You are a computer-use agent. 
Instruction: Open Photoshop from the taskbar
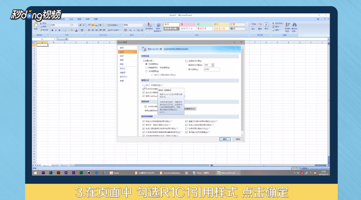pyautogui.click(x=51, y=173)
